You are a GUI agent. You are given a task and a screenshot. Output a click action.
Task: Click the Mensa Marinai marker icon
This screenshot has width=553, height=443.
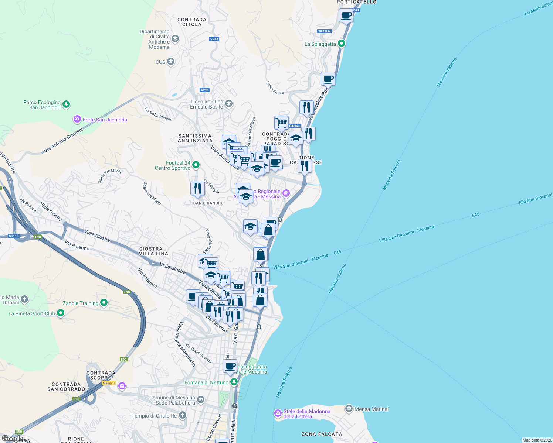(349, 408)
